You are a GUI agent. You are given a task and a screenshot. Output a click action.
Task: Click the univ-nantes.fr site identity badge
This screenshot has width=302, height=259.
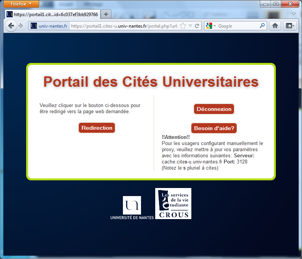[49, 26]
